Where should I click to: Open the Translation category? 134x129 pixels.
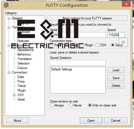click(25, 59)
